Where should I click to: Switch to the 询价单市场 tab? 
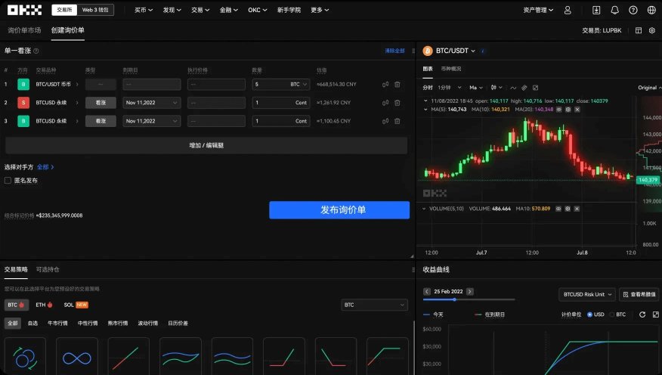(x=24, y=30)
